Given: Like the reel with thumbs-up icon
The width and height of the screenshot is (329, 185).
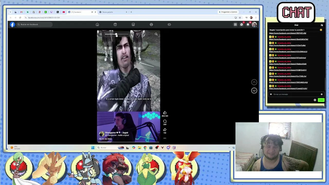Looking at the screenshot, I should click(x=165, y=113).
